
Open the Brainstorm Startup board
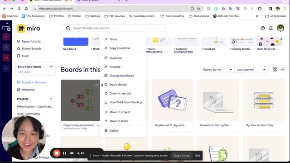pos(218,105)
